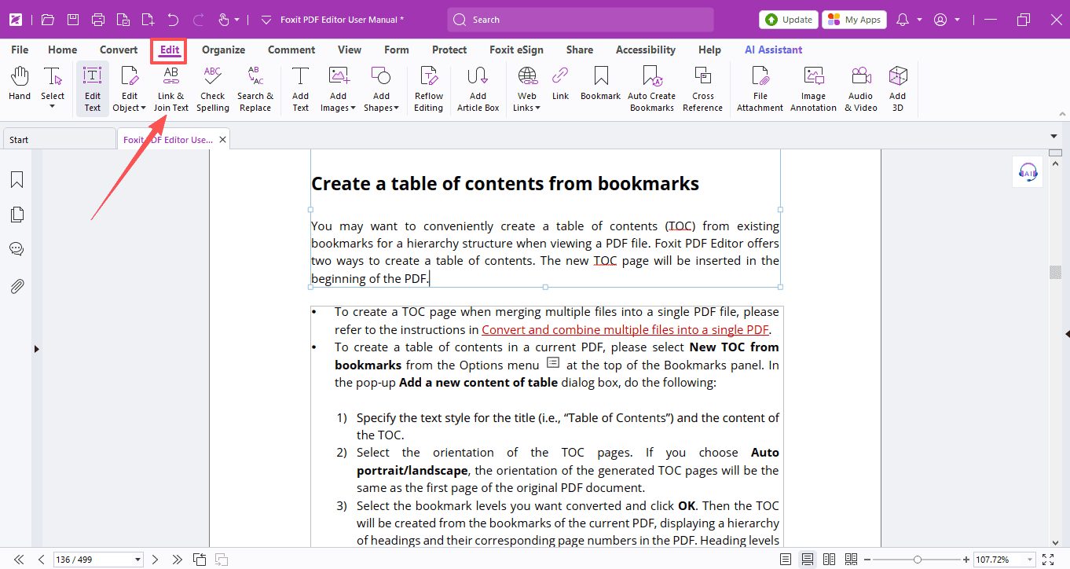Open the Pages thumbnails side panel
Image resolution: width=1070 pixels, height=569 pixels.
(16, 215)
